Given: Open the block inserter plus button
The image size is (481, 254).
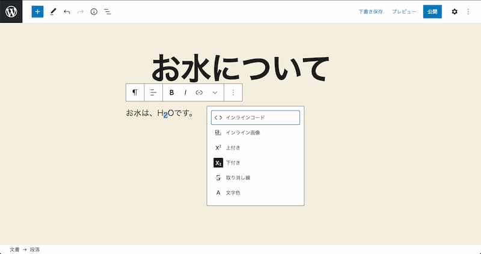Looking at the screenshot, I should coord(37,11).
